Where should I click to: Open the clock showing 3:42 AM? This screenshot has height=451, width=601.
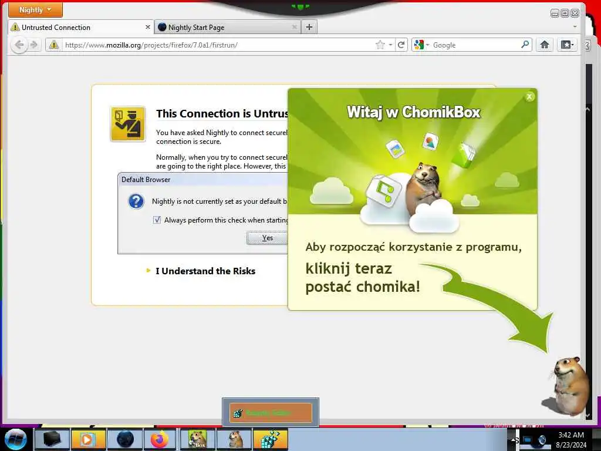click(570, 440)
